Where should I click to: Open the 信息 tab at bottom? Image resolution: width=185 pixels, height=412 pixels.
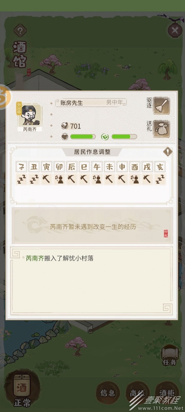[x=108, y=393]
